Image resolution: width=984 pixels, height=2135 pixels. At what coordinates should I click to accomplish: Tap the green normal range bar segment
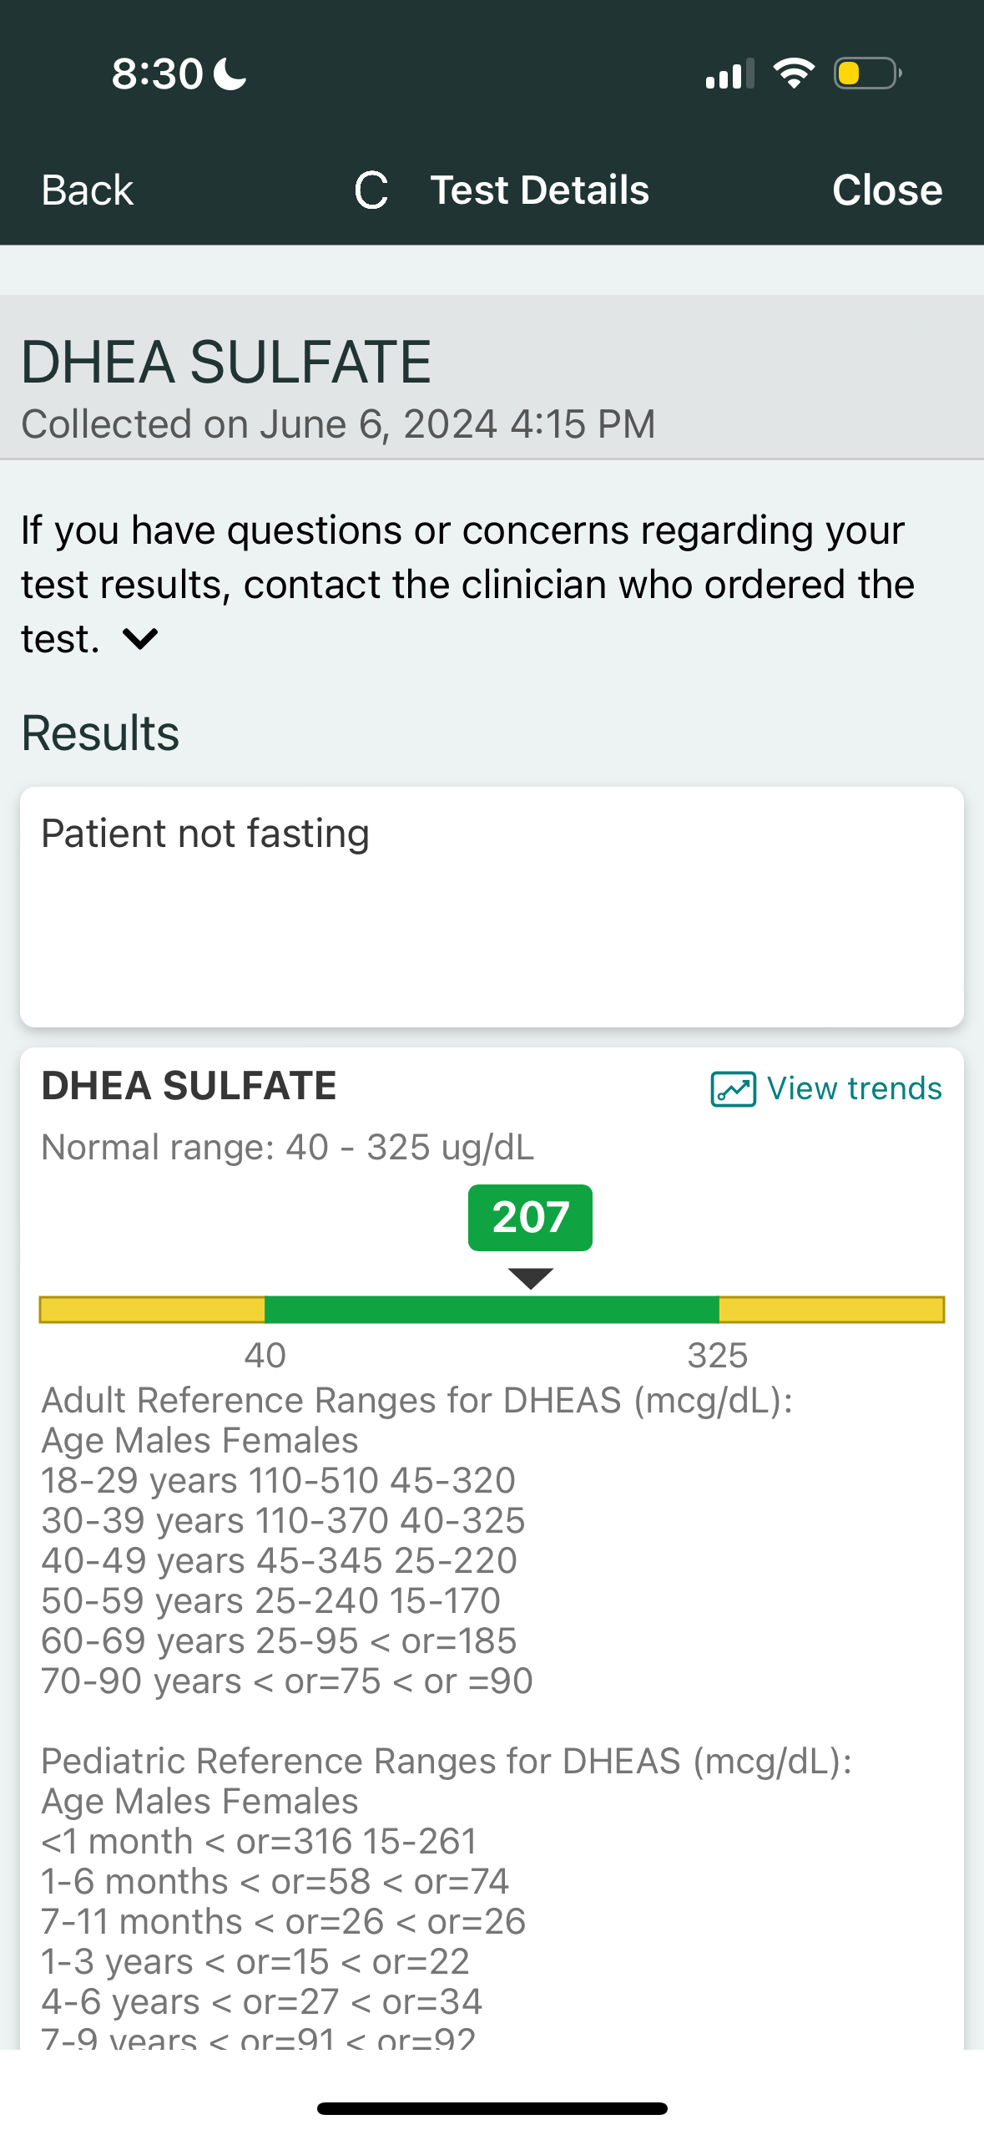[492, 1310]
